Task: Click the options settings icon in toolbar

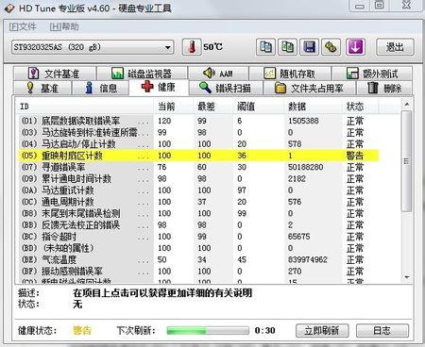Action: [331, 47]
